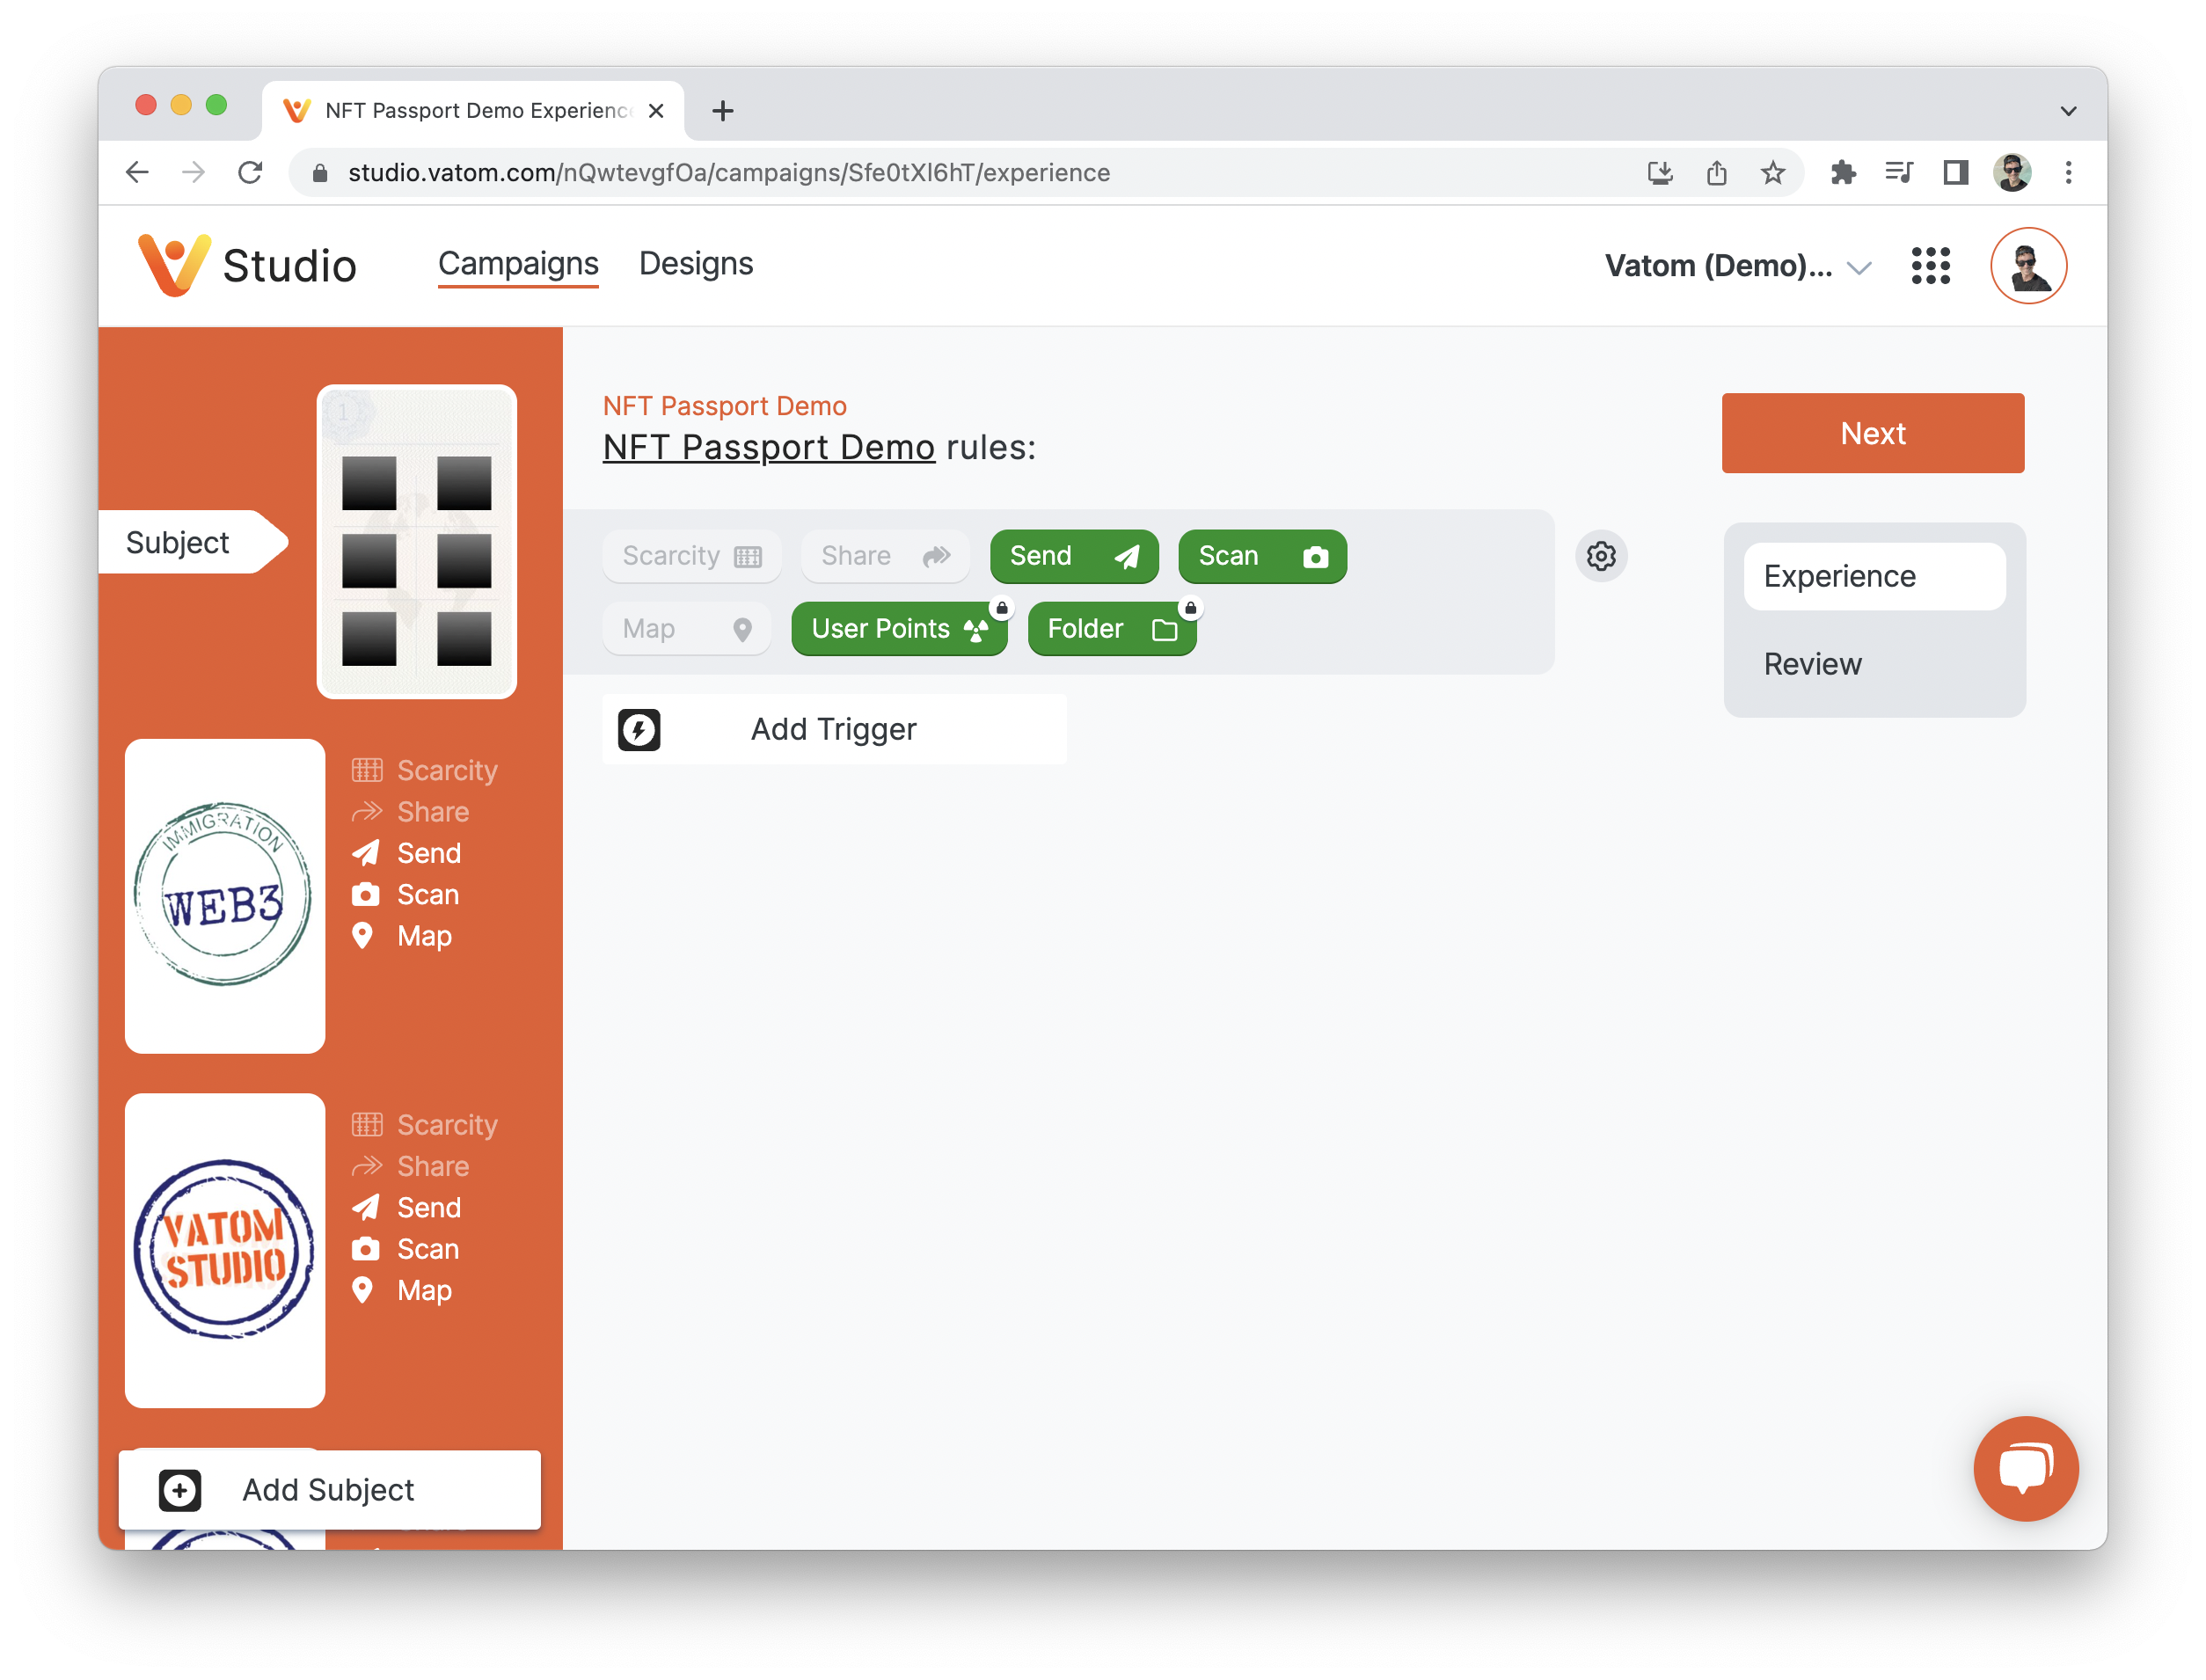The image size is (2206, 1680).
Task: Open Chrome three-dot menu
Action: [2068, 172]
